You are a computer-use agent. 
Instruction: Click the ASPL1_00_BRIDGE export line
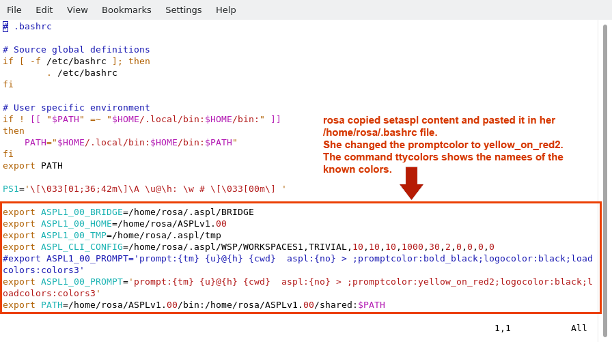128,212
